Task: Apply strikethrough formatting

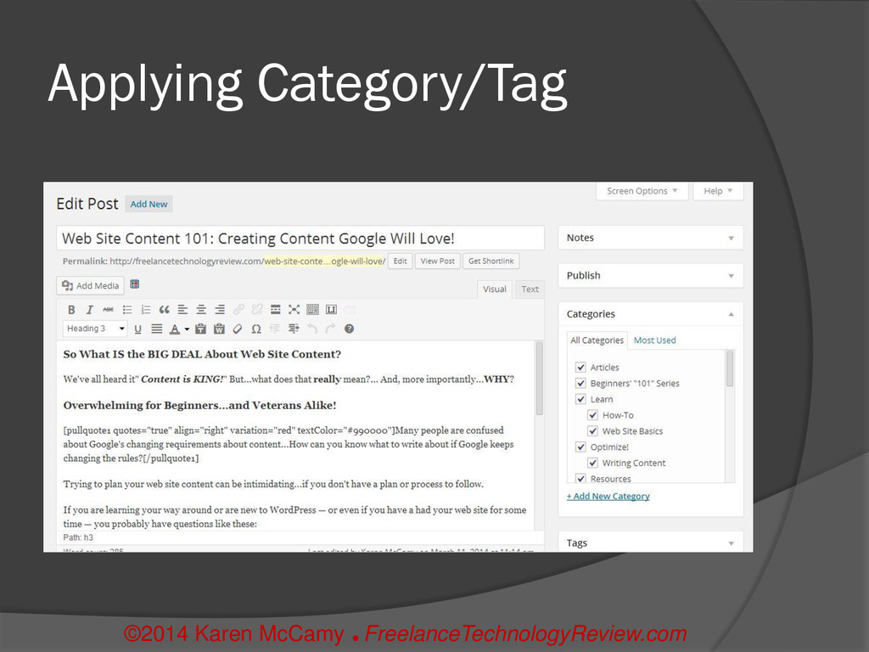Action: [x=108, y=309]
